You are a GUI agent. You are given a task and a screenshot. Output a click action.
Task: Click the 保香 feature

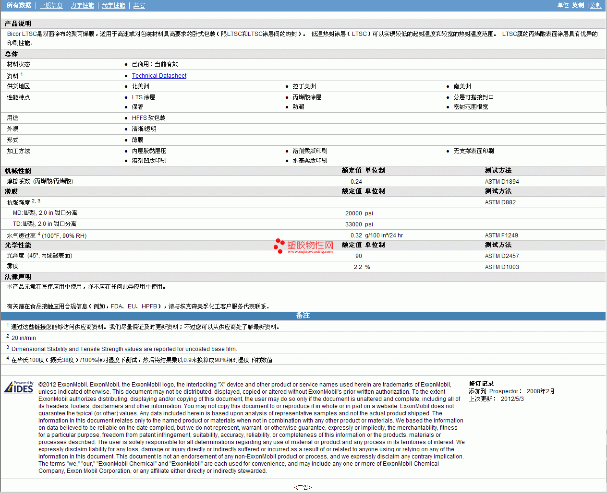[x=137, y=107]
